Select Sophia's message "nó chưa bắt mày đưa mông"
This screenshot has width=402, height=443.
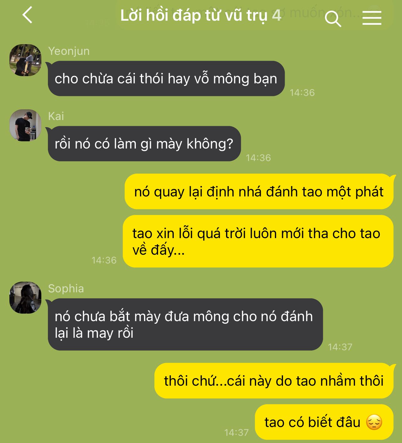tap(185, 324)
